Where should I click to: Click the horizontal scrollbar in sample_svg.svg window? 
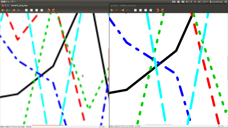point(159,125)
